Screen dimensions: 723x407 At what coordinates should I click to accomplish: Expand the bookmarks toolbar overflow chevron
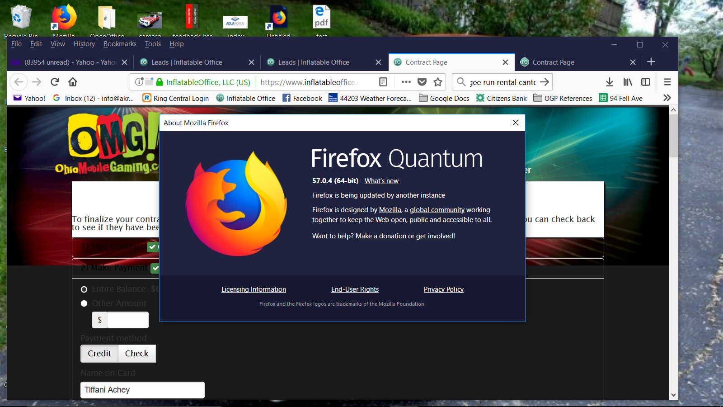point(667,98)
